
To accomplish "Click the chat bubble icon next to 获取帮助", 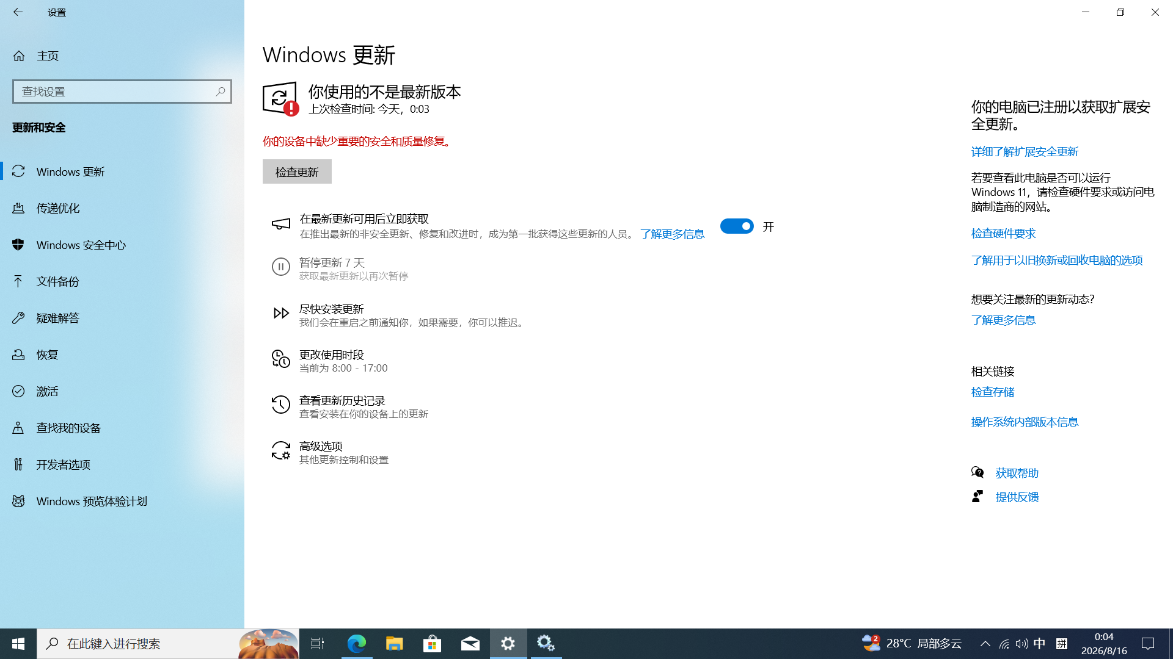I will pyautogui.click(x=977, y=472).
